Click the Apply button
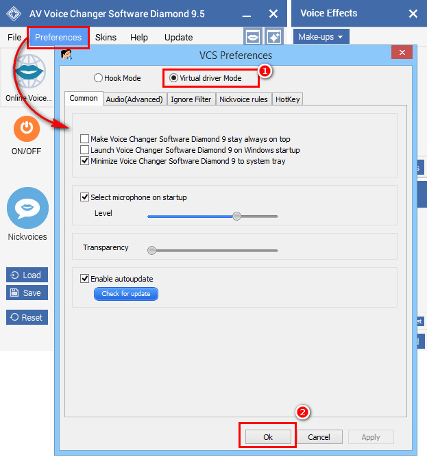427x457 pixels. tap(371, 437)
